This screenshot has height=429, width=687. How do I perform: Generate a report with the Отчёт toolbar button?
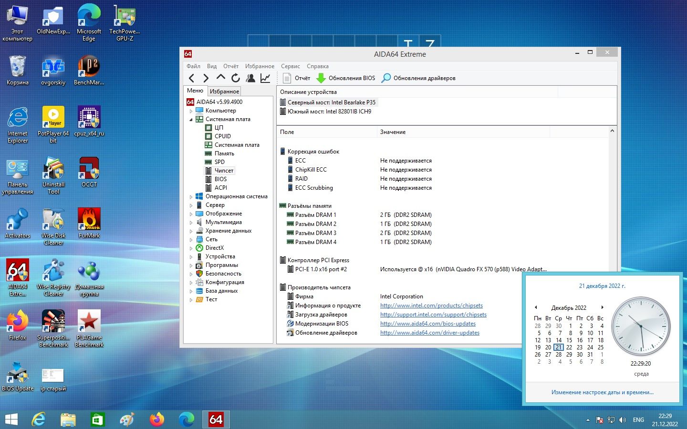[x=297, y=78]
